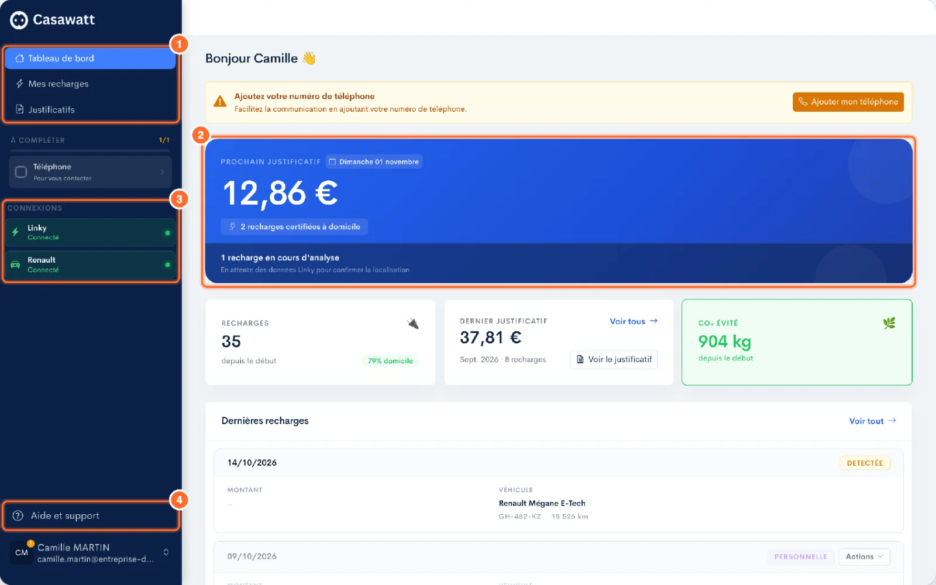The width and height of the screenshot is (936, 585).
Task: Click Renault Mégane E-Tech vehicle name
Action: 542,503
